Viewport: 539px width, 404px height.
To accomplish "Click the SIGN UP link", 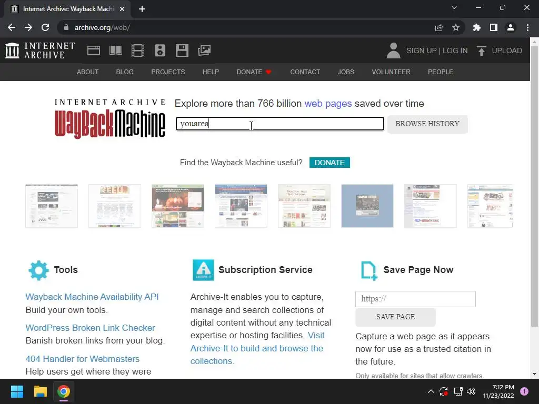I will 422,50.
